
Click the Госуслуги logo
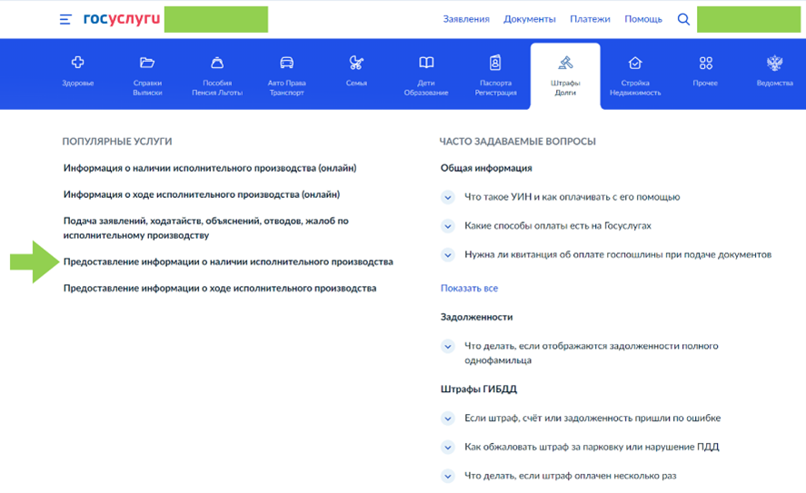(121, 19)
